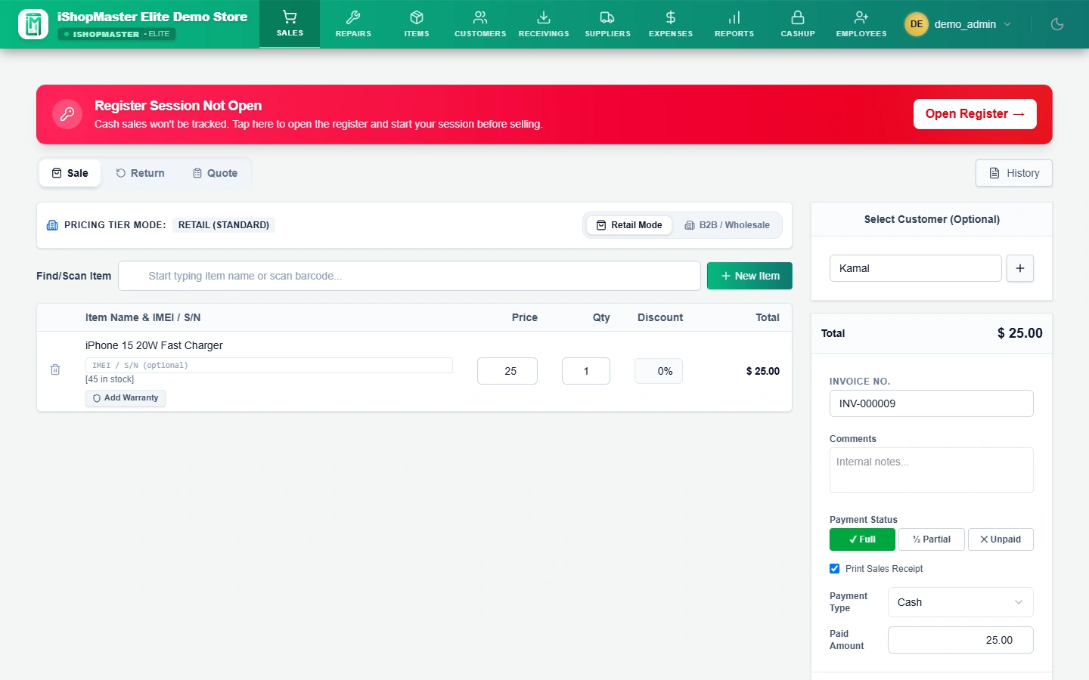Open the Repairs wrench icon
The height and width of the screenshot is (680, 1089).
pyautogui.click(x=353, y=17)
